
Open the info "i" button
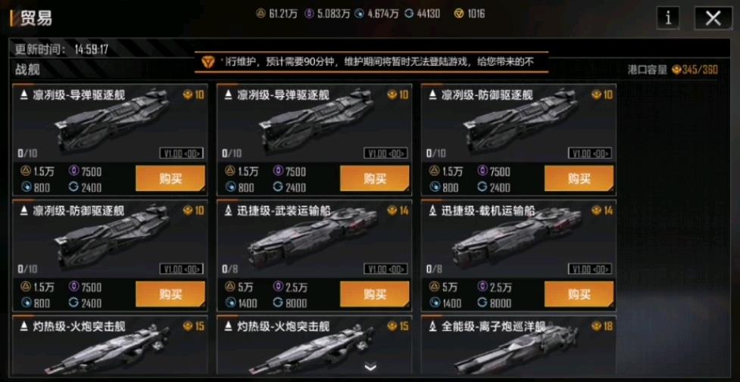coord(668,18)
